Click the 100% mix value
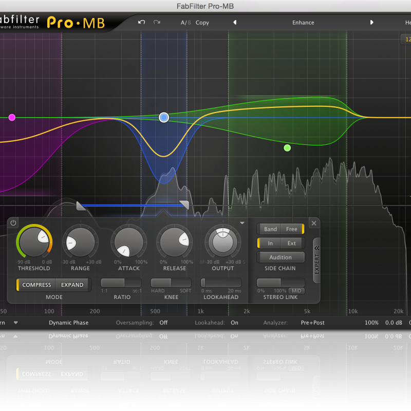Viewport: 411px width, 411px height. [x=371, y=323]
